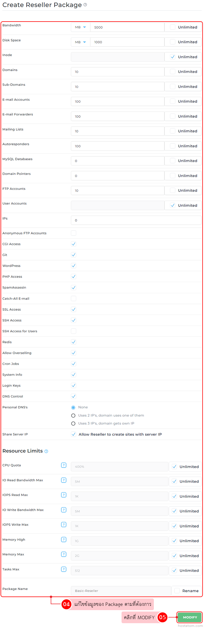Select 'Uses 3 IP's' Personal DNS option
Viewport: 204px width, 628px height.
click(x=73, y=423)
